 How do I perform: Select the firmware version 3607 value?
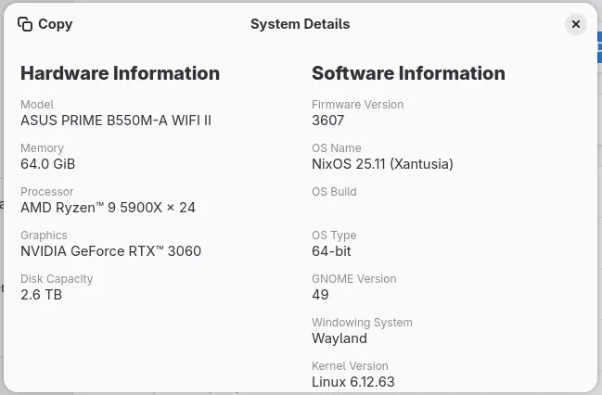tap(328, 121)
